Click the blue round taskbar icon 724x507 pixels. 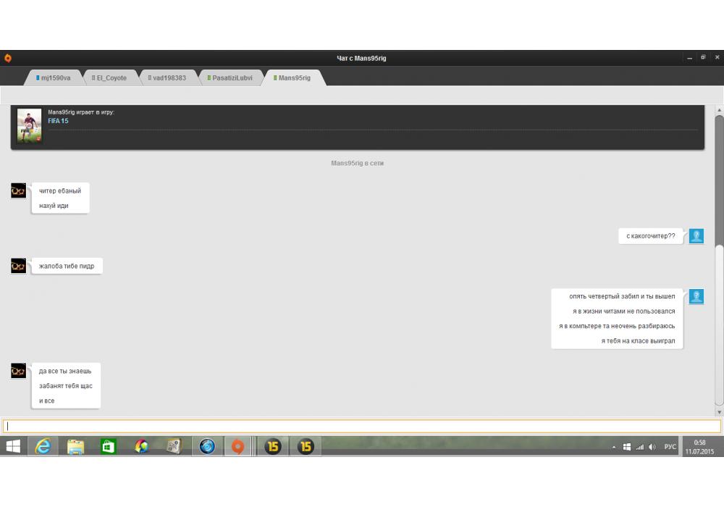click(207, 446)
